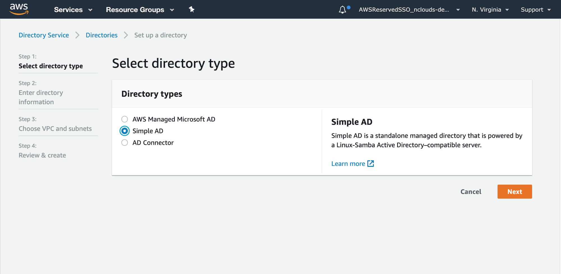
Task: Go to Directory Service breadcrumb link
Action: 44,35
